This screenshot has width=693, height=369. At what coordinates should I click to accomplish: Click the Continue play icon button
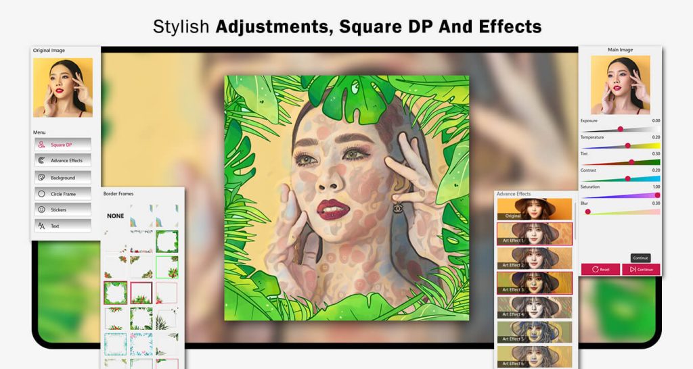(633, 269)
